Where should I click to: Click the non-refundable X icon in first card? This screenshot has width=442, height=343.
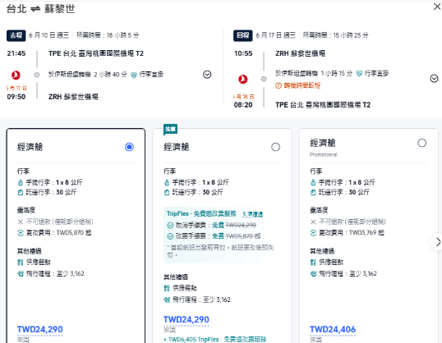[21, 222]
